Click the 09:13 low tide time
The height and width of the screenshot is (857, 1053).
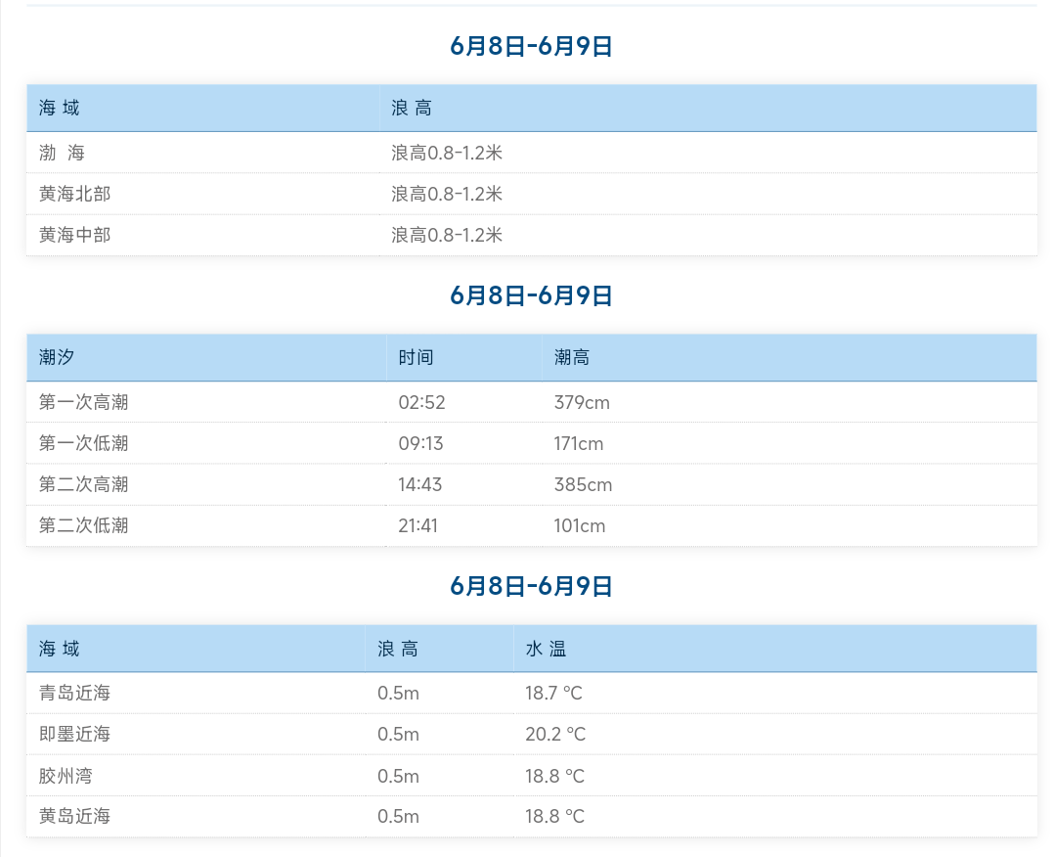coord(420,443)
